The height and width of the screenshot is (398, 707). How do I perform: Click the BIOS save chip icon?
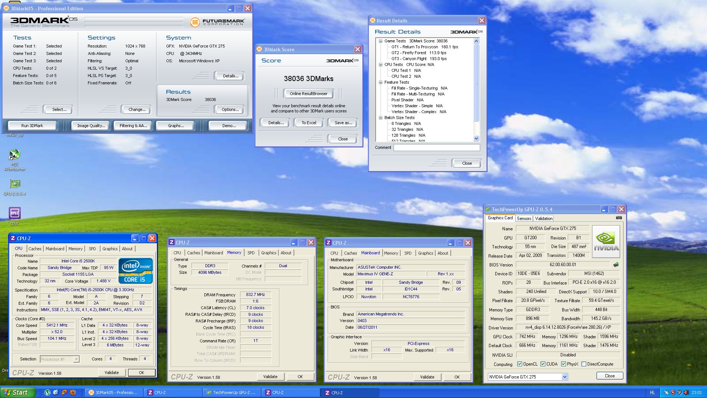point(616,265)
